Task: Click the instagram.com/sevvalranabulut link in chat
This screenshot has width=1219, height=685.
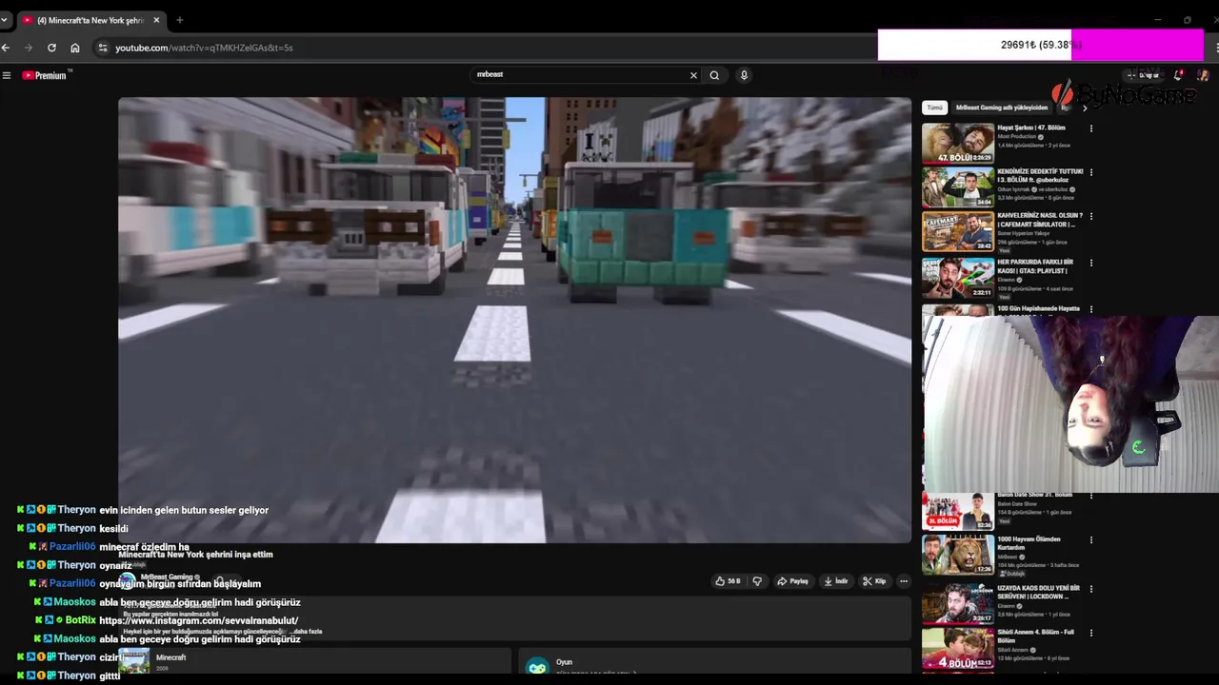Action: tap(199, 620)
